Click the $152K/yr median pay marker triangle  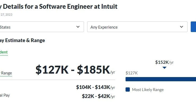click(164, 68)
